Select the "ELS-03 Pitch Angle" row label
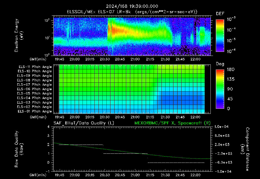This screenshot has width=260, height=179. click(35, 103)
